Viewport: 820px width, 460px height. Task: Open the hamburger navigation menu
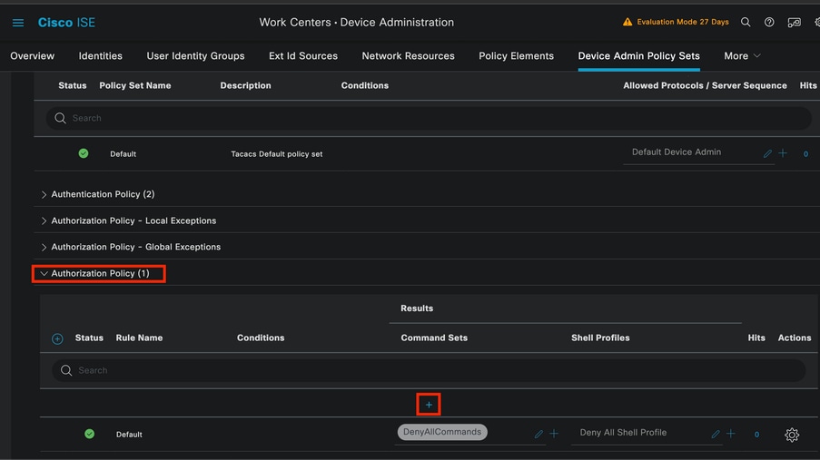point(18,23)
